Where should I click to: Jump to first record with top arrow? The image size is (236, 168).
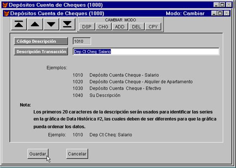point(19,24)
